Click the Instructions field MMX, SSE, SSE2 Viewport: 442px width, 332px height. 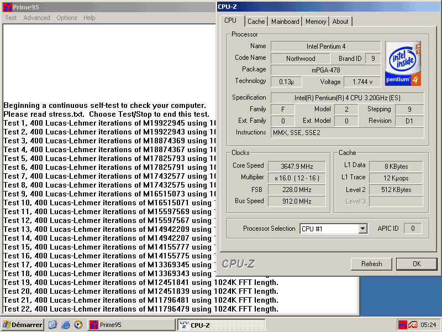point(348,133)
